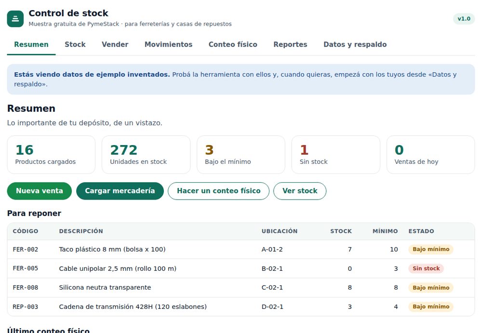Select the 0 Ventas de hoy card
This screenshot has height=333, width=482.
pyautogui.click(x=430, y=155)
